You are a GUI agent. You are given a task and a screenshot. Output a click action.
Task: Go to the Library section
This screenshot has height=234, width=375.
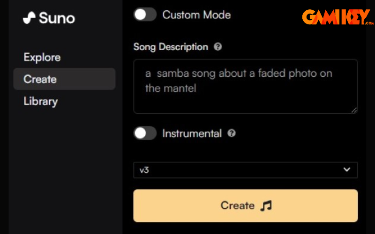pyautogui.click(x=41, y=101)
